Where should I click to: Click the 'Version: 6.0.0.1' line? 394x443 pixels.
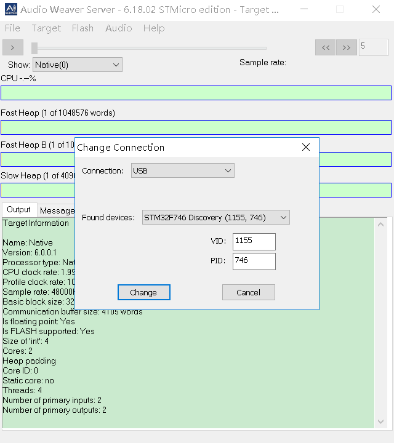pos(30,252)
